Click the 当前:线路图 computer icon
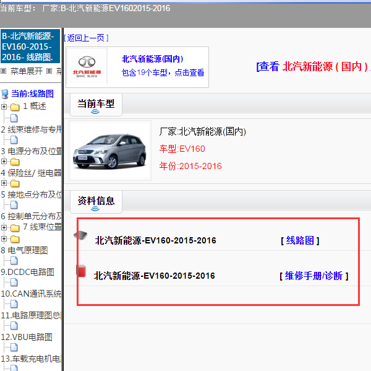Image resolution: width=371 pixels, height=371 pixels. click(4, 94)
